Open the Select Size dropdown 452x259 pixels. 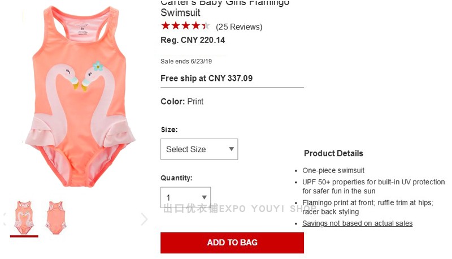pyautogui.click(x=199, y=149)
